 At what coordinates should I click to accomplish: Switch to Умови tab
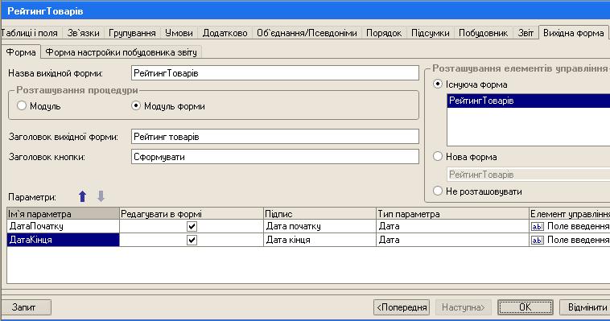[x=179, y=33]
